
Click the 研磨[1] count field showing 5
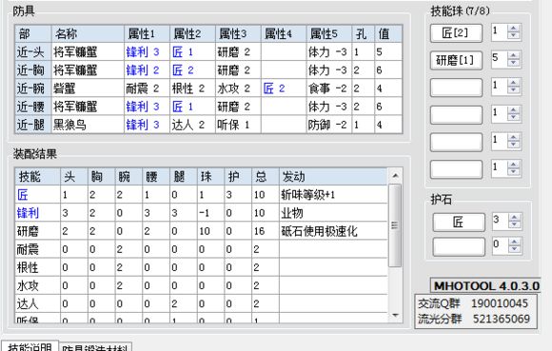pos(500,59)
